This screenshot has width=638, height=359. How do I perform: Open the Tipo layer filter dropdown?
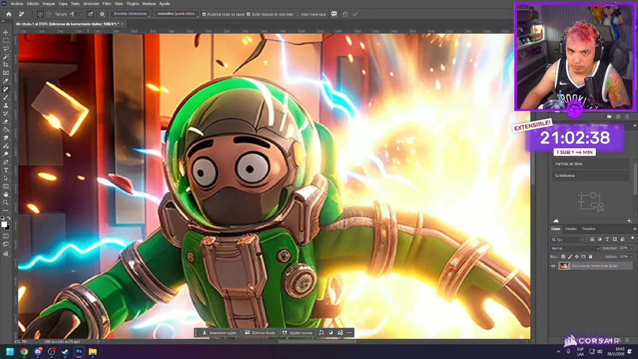click(x=567, y=239)
